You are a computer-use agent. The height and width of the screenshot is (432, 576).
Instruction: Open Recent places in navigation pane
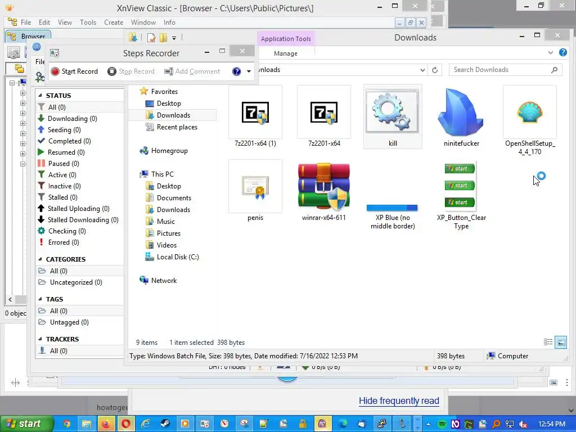coord(177,127)
